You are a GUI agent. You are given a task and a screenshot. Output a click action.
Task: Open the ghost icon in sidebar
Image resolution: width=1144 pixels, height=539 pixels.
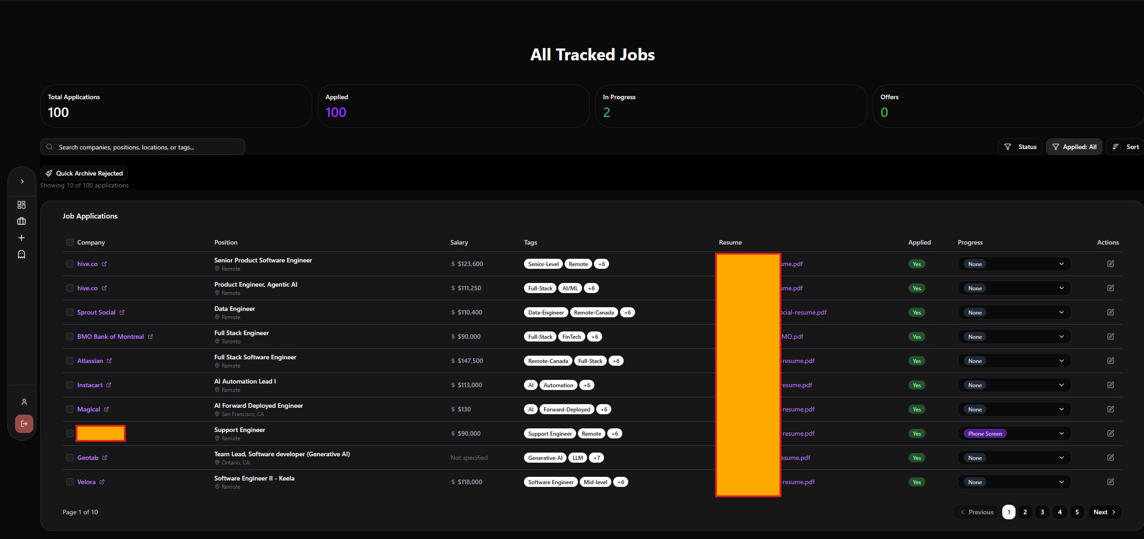(x=21, y=254)
